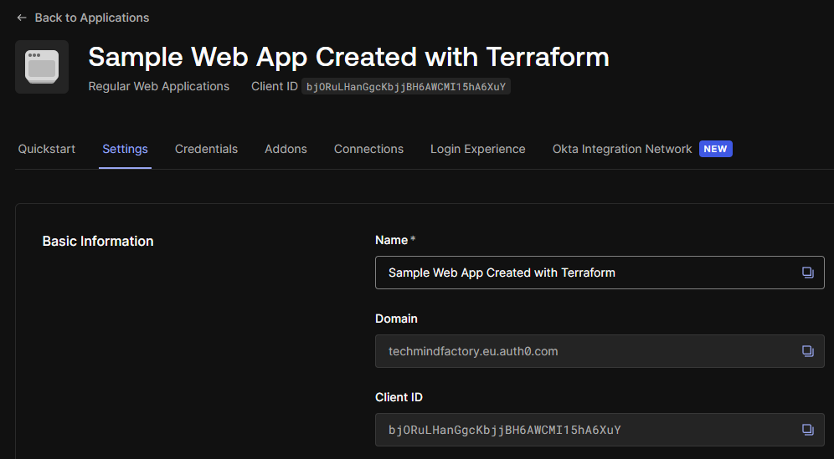Copy the Client ID field value
This screenshot has width=834, height=459.
(807, 430)
